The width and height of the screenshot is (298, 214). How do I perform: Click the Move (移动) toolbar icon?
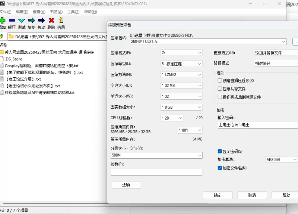tap(41, 21)
